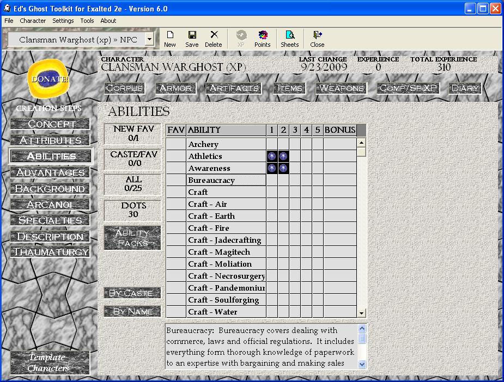Go to the Attributes creation step
This screenshot has height=382, width=504.
50,140
